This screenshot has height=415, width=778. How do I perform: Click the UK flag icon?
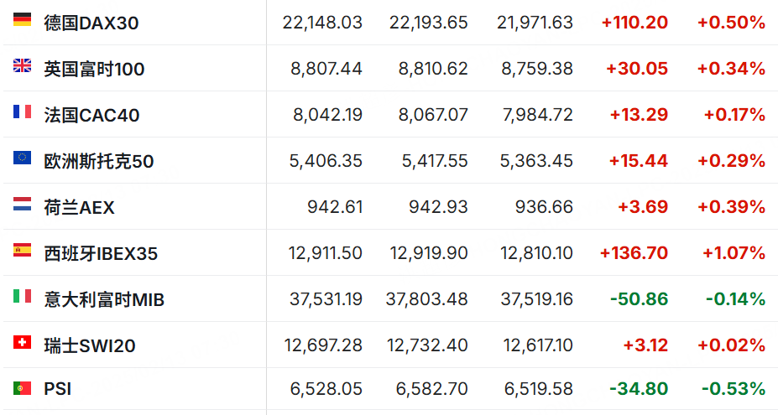[x=22, y=65]
